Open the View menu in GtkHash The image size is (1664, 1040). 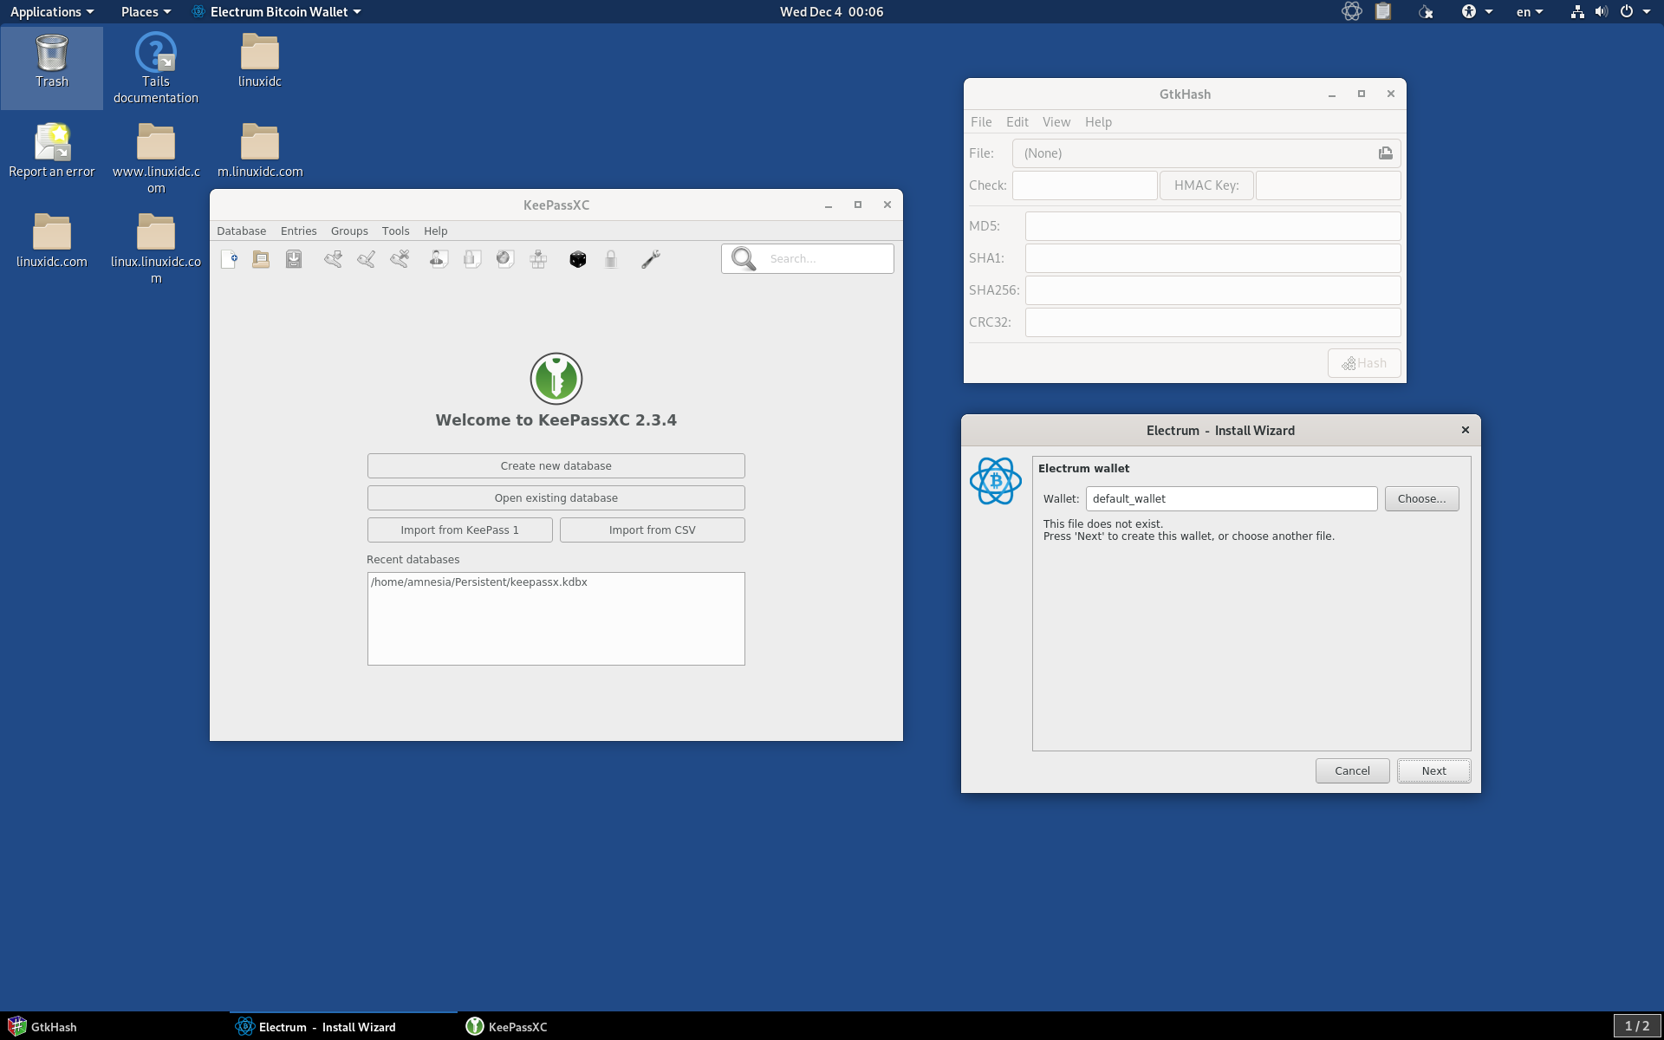click(x=1056, y=122)
